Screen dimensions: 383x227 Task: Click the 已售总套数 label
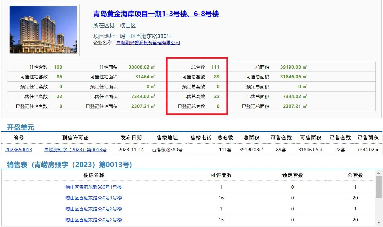pos(194,97)
